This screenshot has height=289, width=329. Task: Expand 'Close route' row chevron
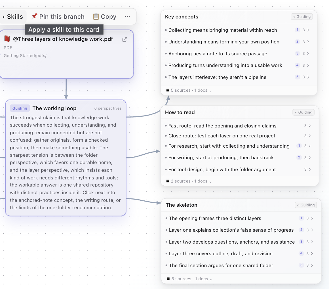[310, 136]
